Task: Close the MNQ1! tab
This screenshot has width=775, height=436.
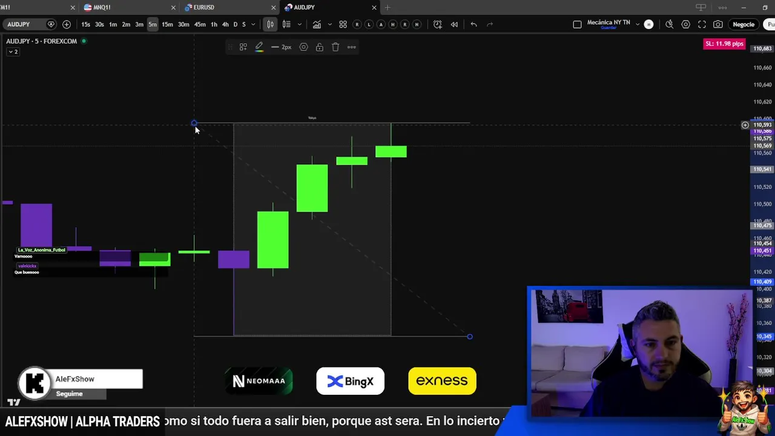Action: pyautogui.click(x=173, y=7)
